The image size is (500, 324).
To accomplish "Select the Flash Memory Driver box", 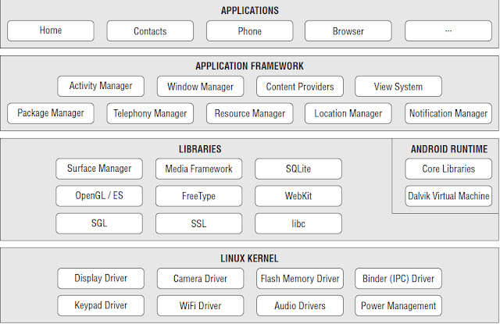I will point(300,279).
